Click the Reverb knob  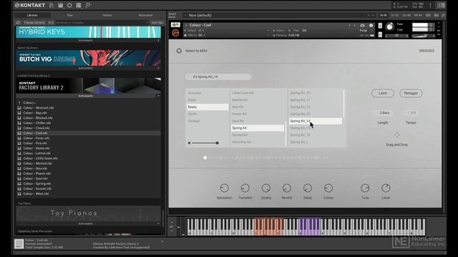pos(286,188)
